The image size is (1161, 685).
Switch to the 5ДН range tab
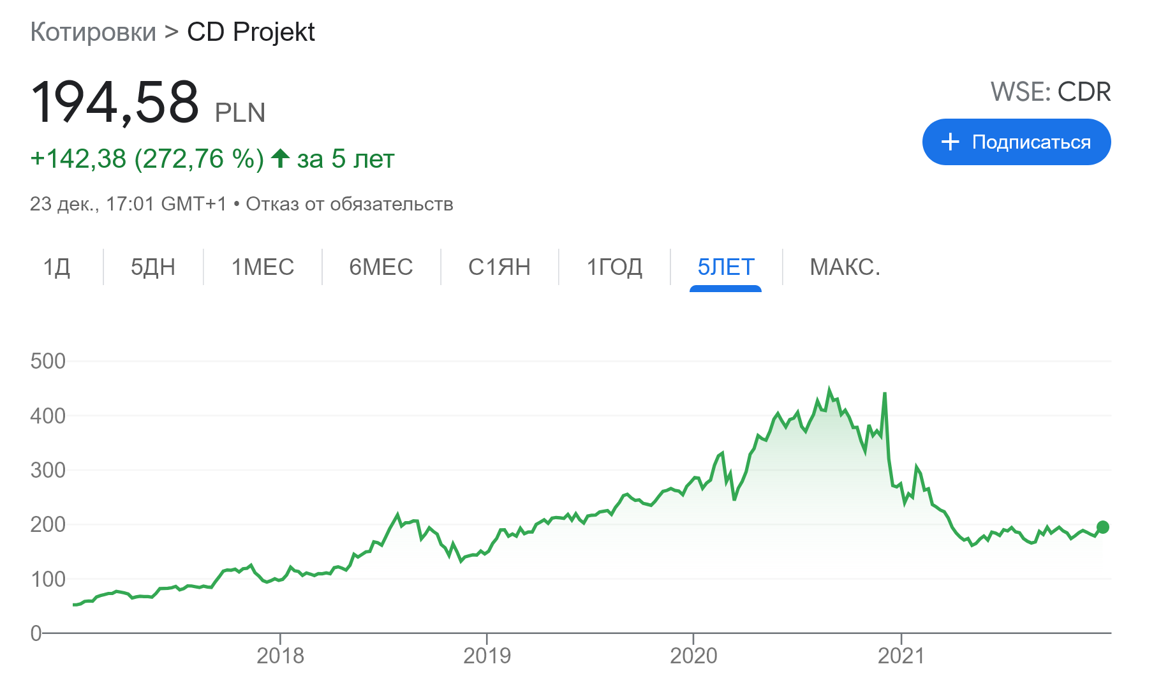pos(153,267)
